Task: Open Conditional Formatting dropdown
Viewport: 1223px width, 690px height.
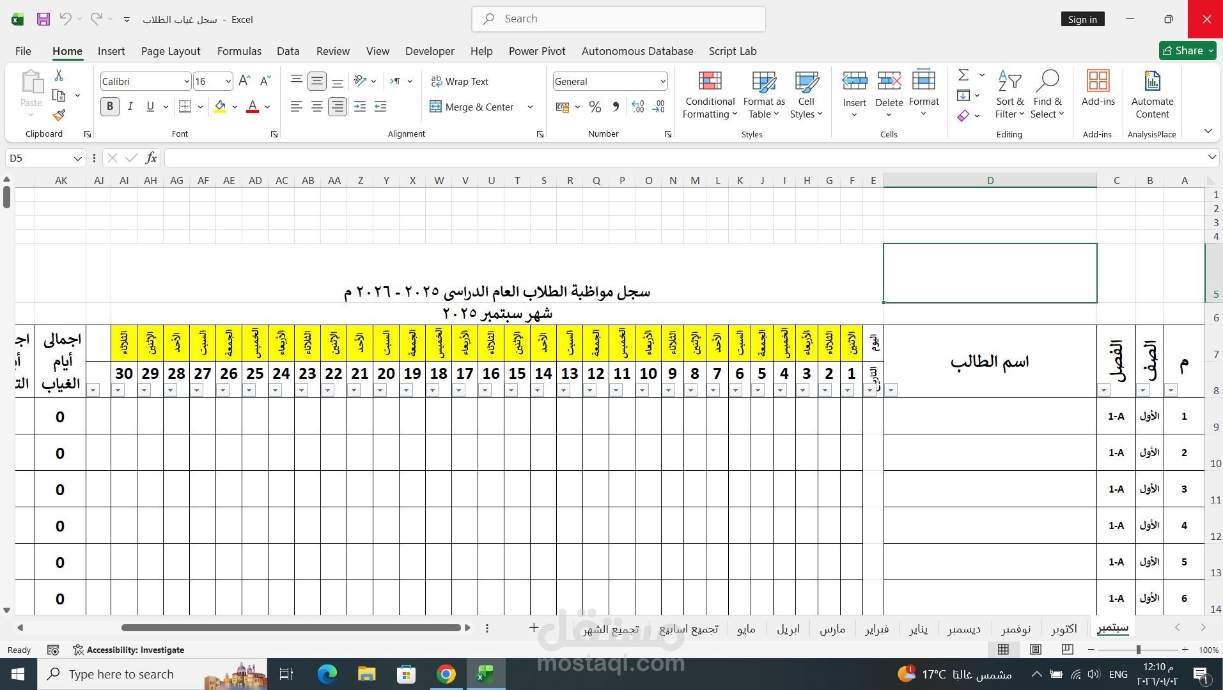Action: click(x=710, y=95)
